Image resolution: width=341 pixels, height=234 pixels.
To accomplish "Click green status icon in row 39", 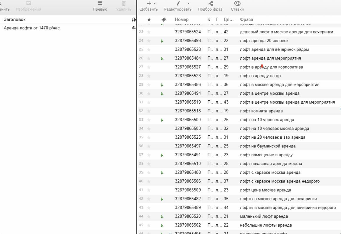I will coord(162,173).
